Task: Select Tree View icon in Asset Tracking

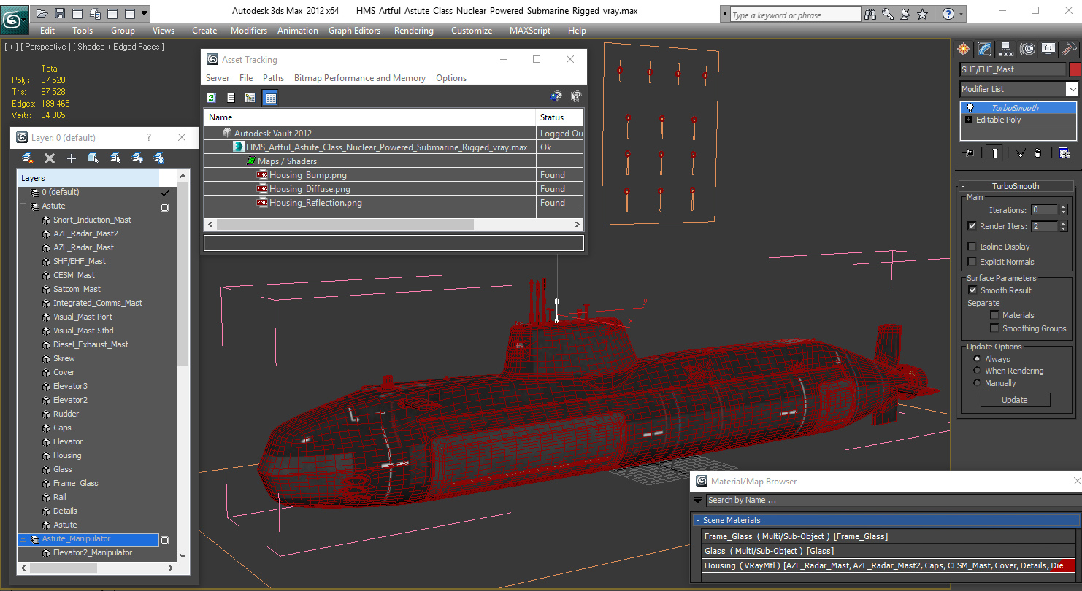Action: point(250,98)
